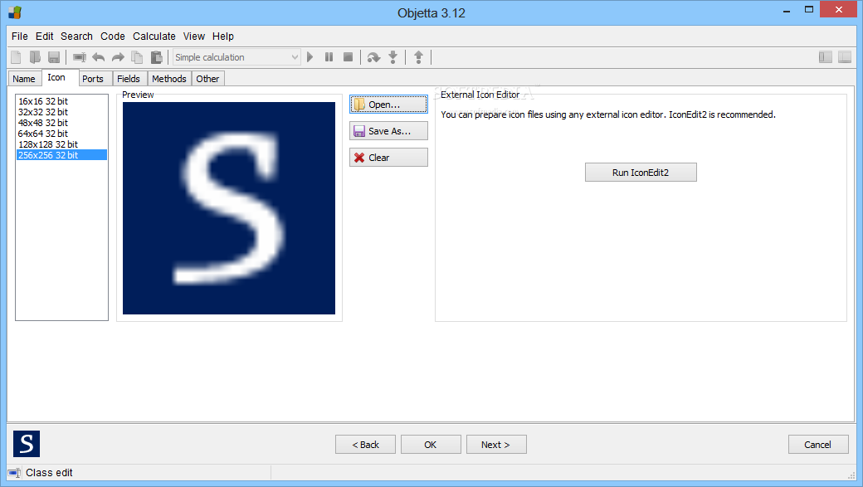
Task: Click the Copy toolbar icon
Action: pyautogui.click(x=137, y=57)
